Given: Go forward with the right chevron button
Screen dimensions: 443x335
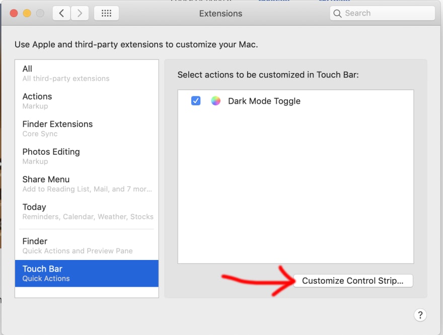Looking at the screenshot, I should tap(80, 13).
